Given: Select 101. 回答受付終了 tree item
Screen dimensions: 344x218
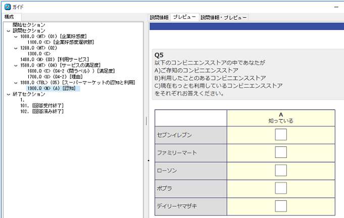Looking at the screenshot, I should 42,105.
